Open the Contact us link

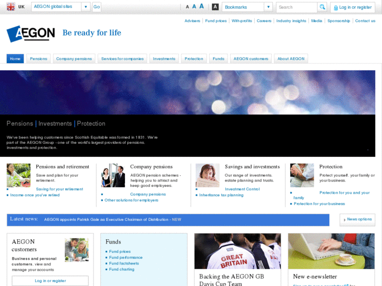click(365, 21)
